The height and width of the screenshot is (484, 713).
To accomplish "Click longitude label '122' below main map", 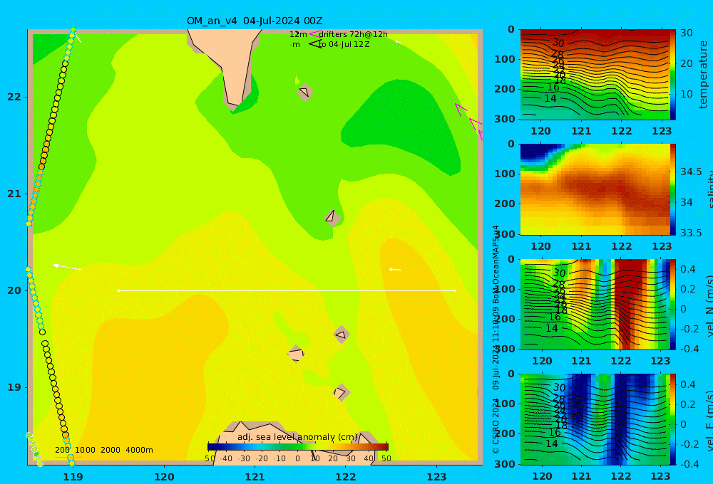I will (x=346, y=477).
